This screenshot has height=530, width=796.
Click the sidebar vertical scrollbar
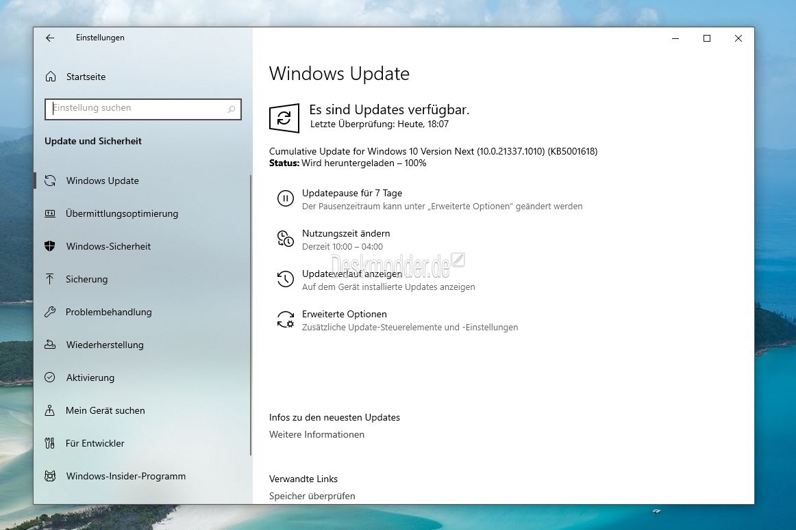pos(250,315)
